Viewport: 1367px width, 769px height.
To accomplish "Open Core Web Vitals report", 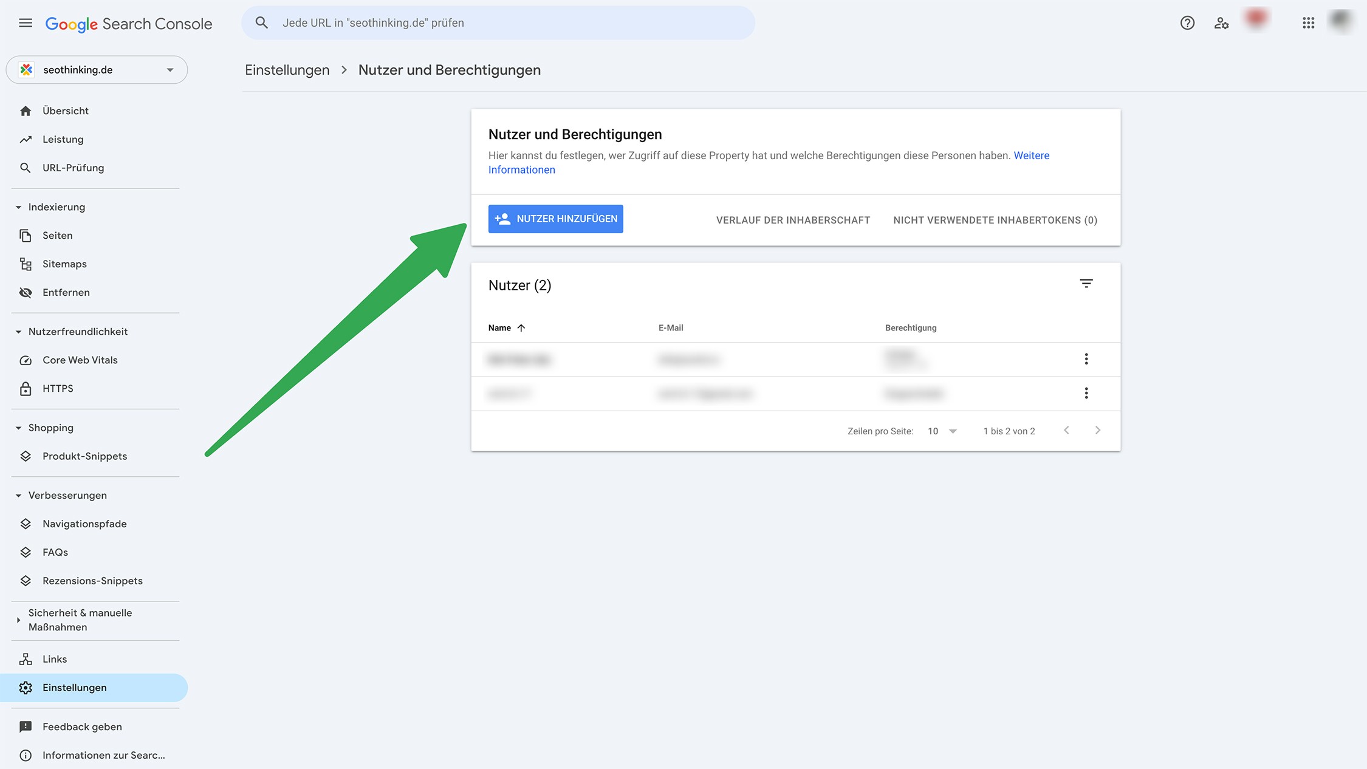I will (80, 360).
